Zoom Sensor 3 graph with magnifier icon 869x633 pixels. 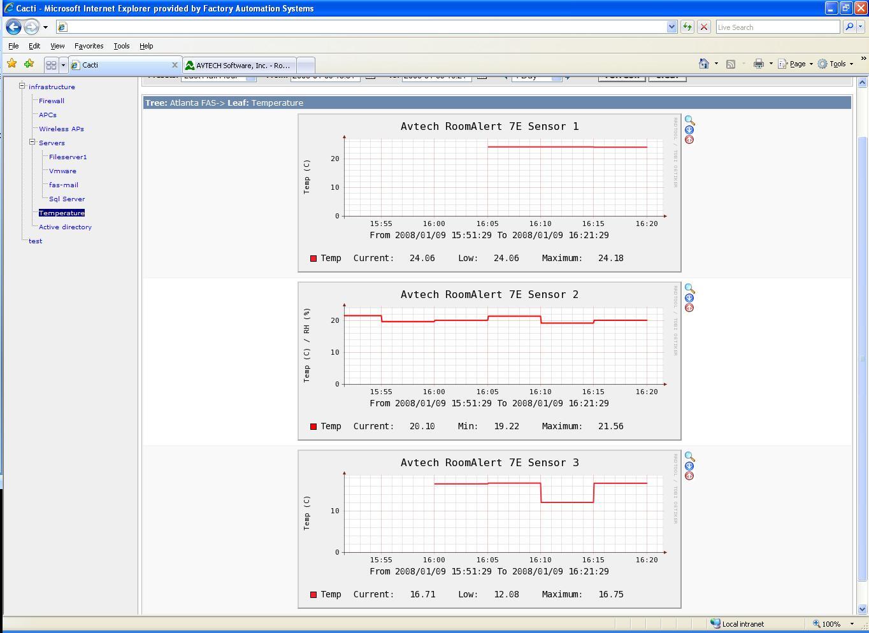pos(689,457)
